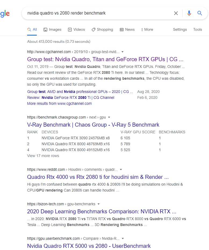
Task: Click the reddit.com Houdini URL breadcrumb
Action: pyautogui.click(x=72, y=170)
